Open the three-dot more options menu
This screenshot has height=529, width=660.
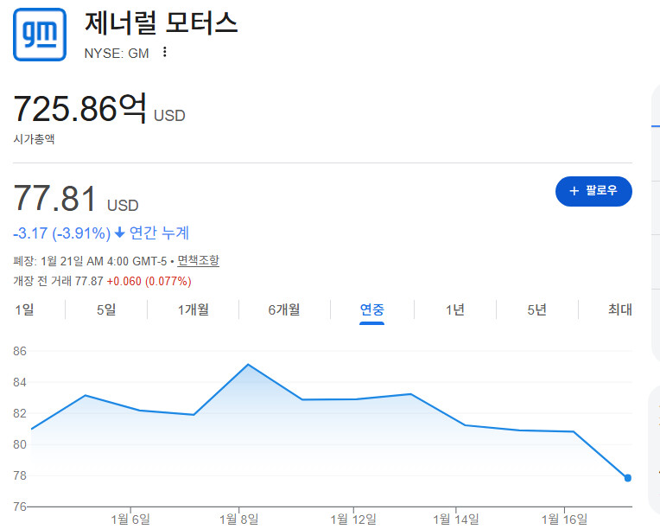click(165, 52)
